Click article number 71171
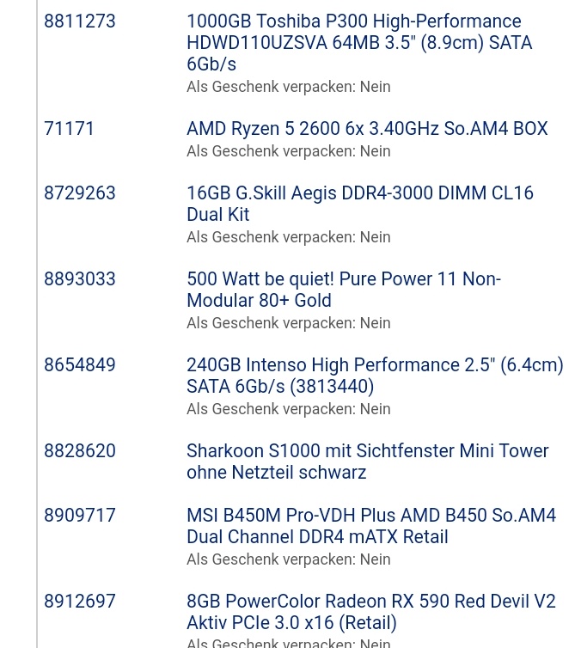 (69, 129)
